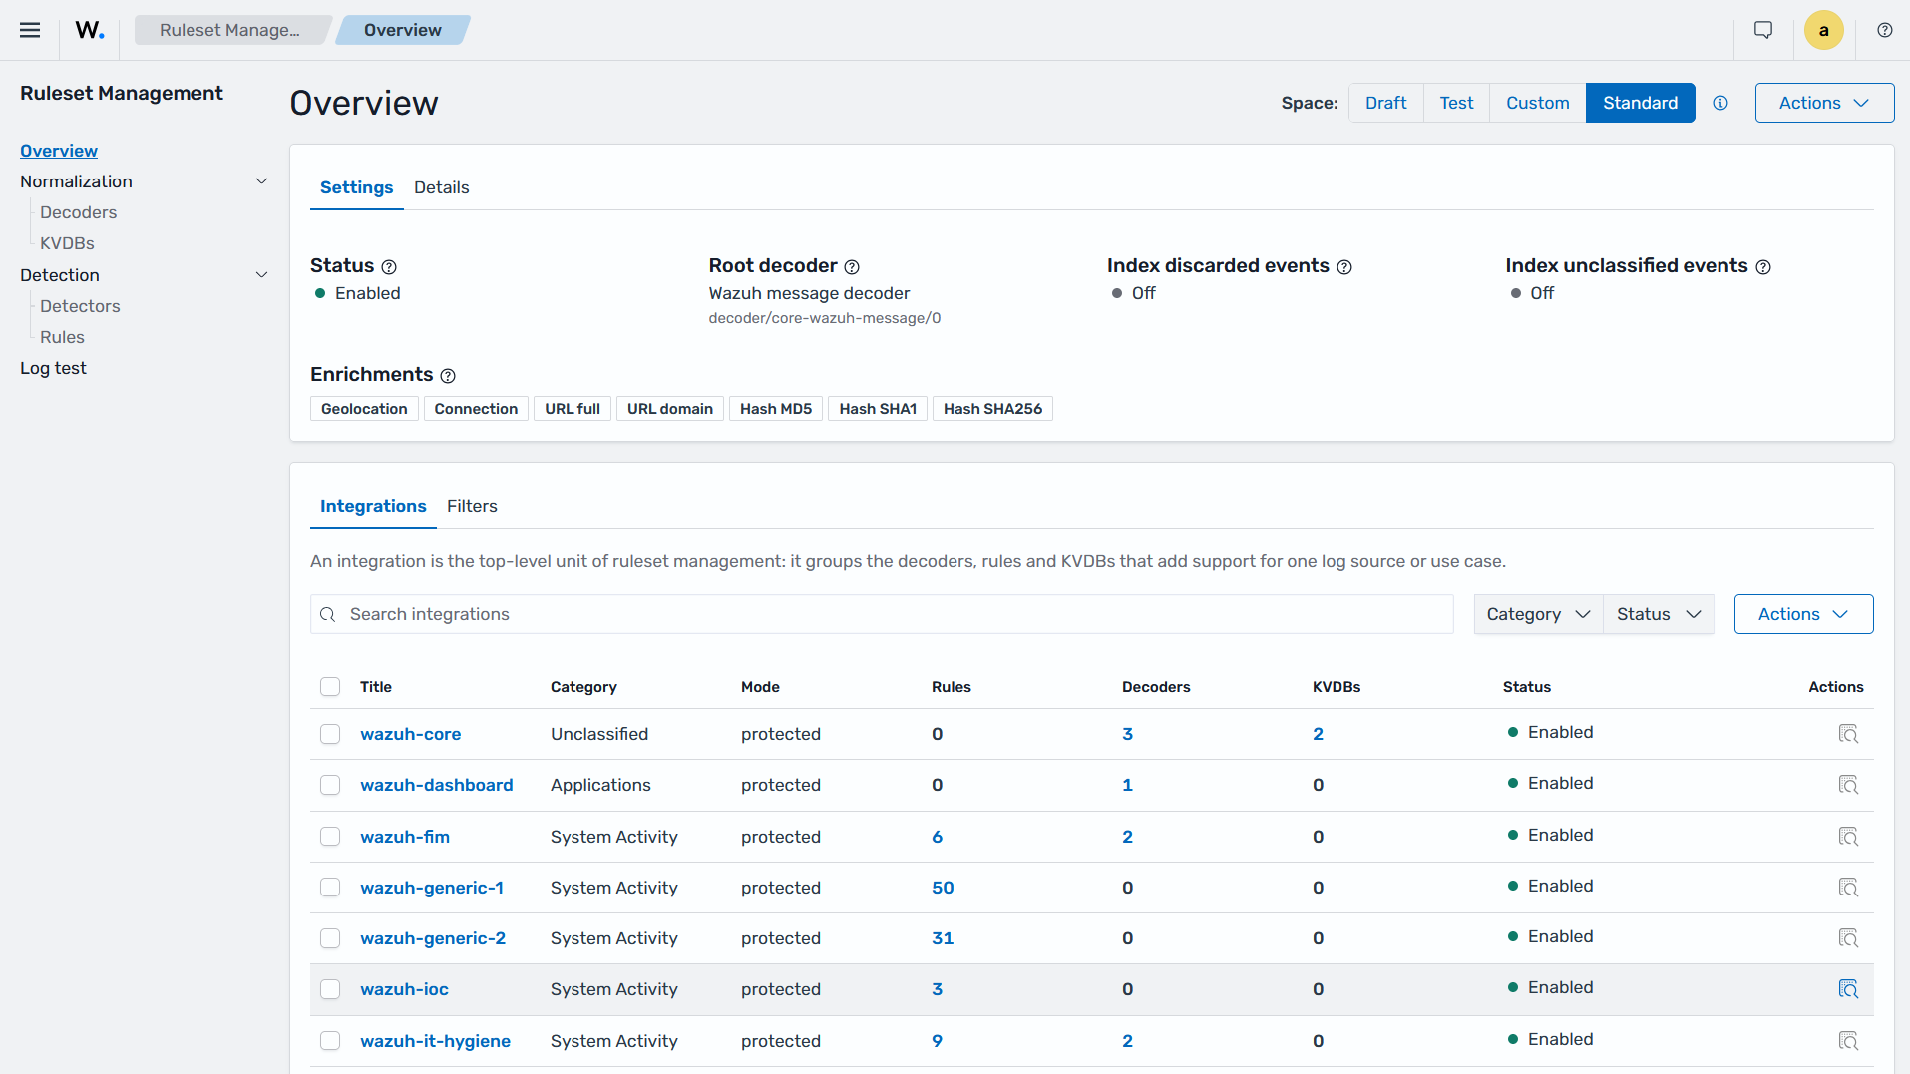The image size is (1910, 1074).
Task: Open the Status filter dropdown
Action: 1659,614
